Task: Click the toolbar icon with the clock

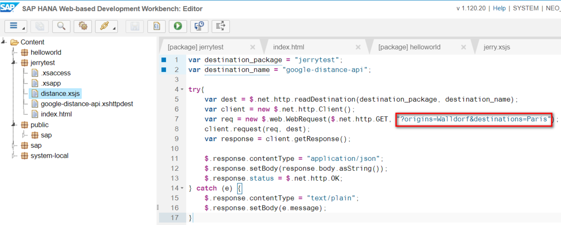Action: (x=199, y=26)
